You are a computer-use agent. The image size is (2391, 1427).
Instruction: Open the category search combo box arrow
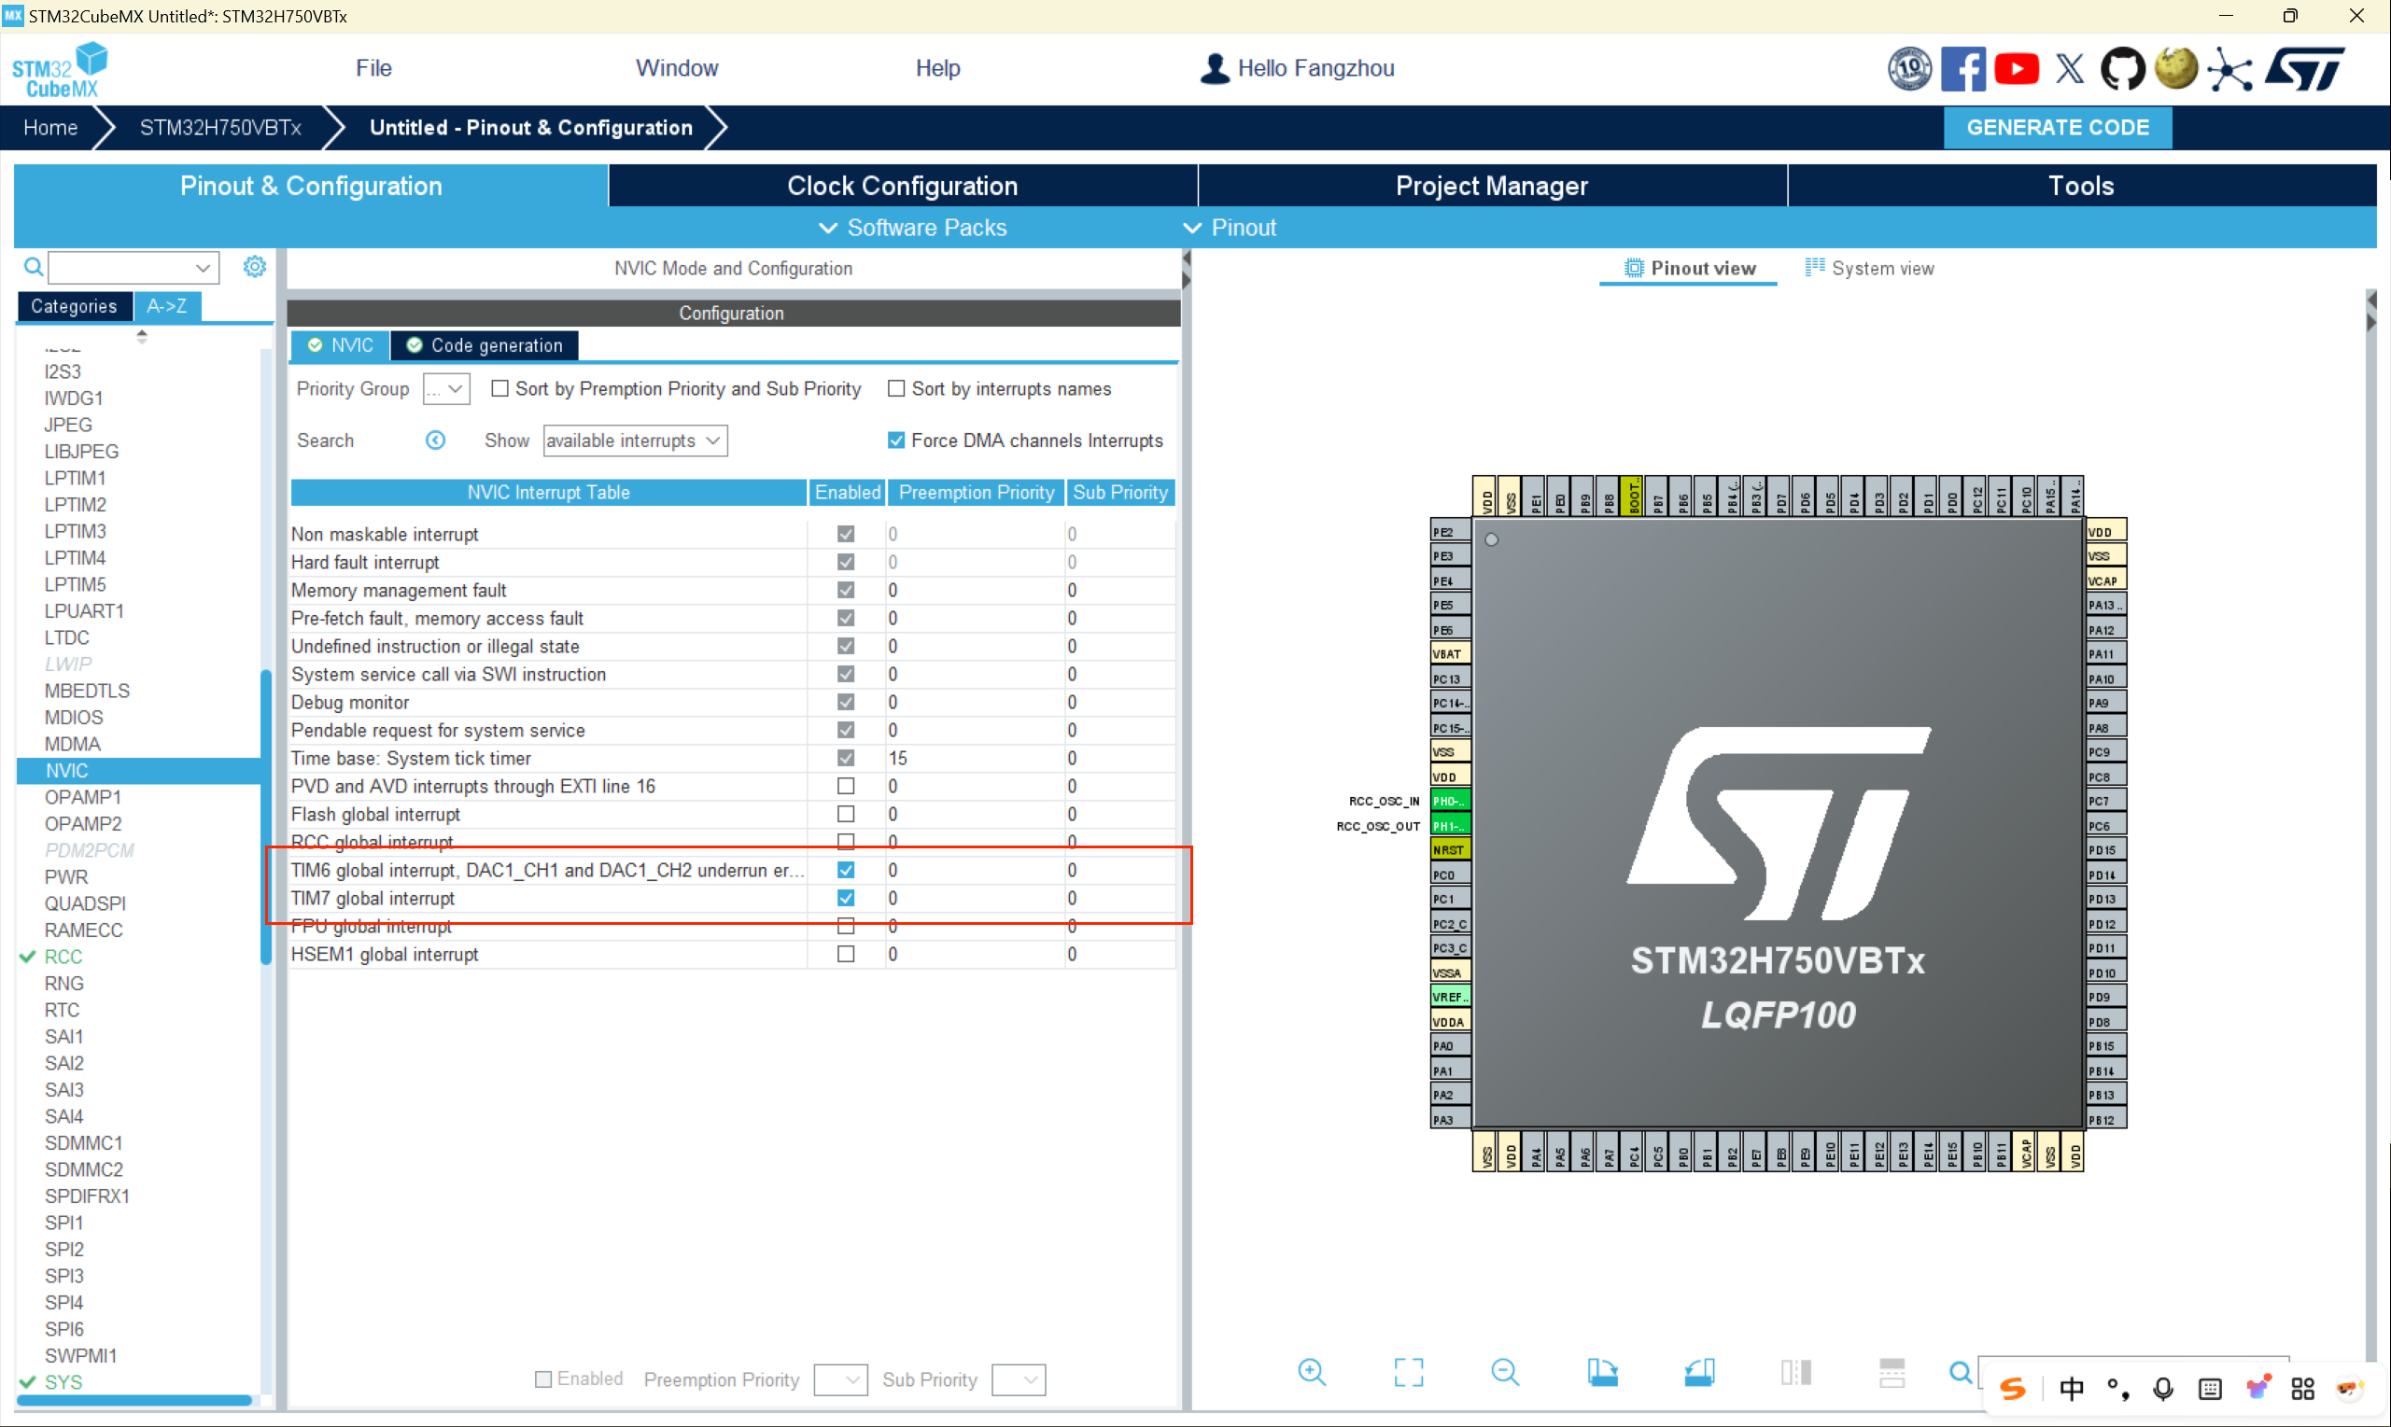(x=202, y=267)
